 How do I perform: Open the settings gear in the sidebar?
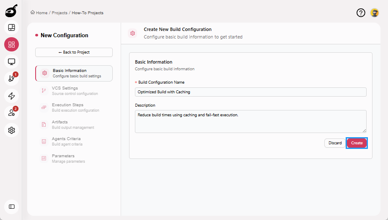(11, 130)
